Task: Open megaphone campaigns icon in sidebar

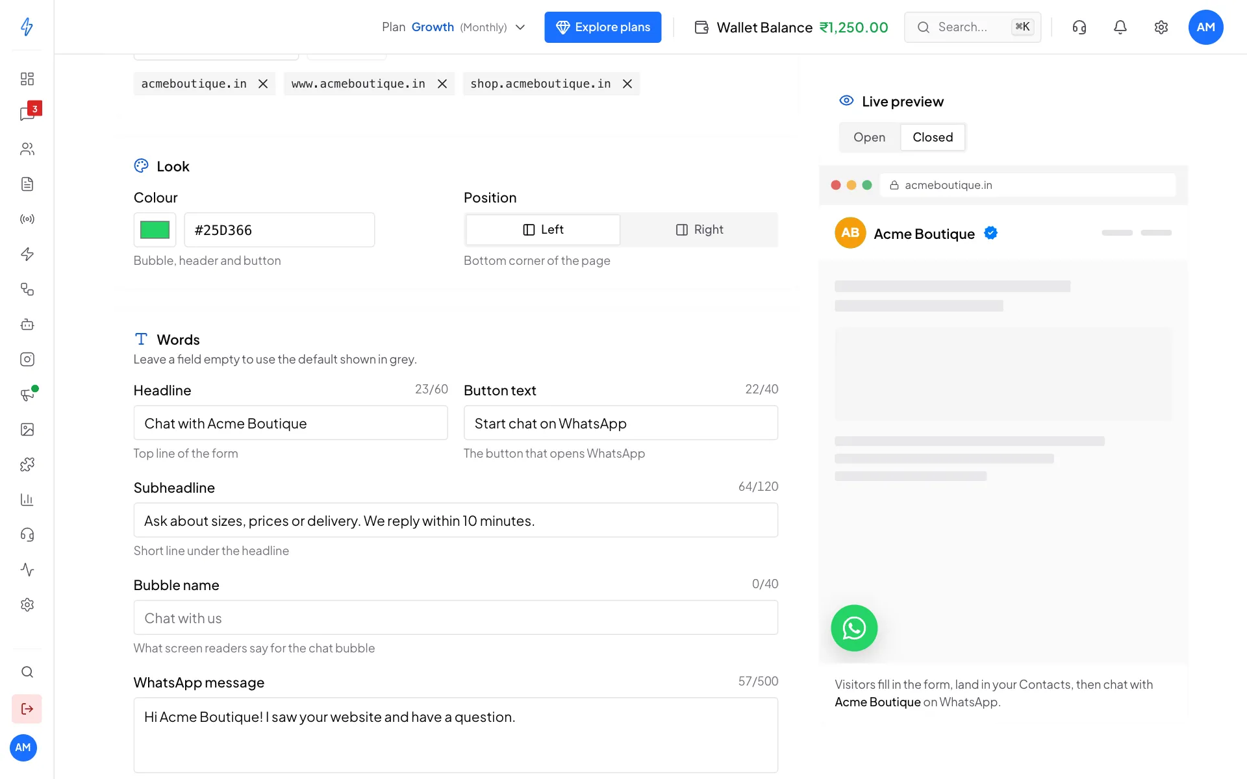Action: (x=27, y=394)
